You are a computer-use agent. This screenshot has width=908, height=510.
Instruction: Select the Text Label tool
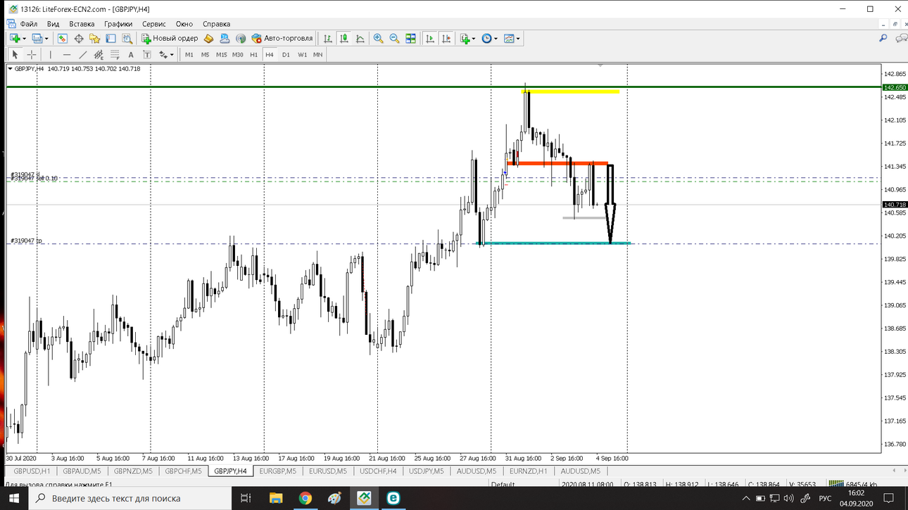click(x=147, y=54)
